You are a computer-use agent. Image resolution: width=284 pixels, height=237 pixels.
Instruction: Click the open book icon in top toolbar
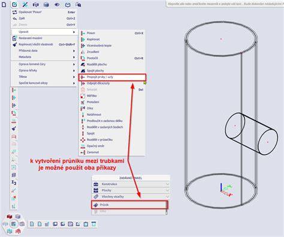[x=68, y=5]
